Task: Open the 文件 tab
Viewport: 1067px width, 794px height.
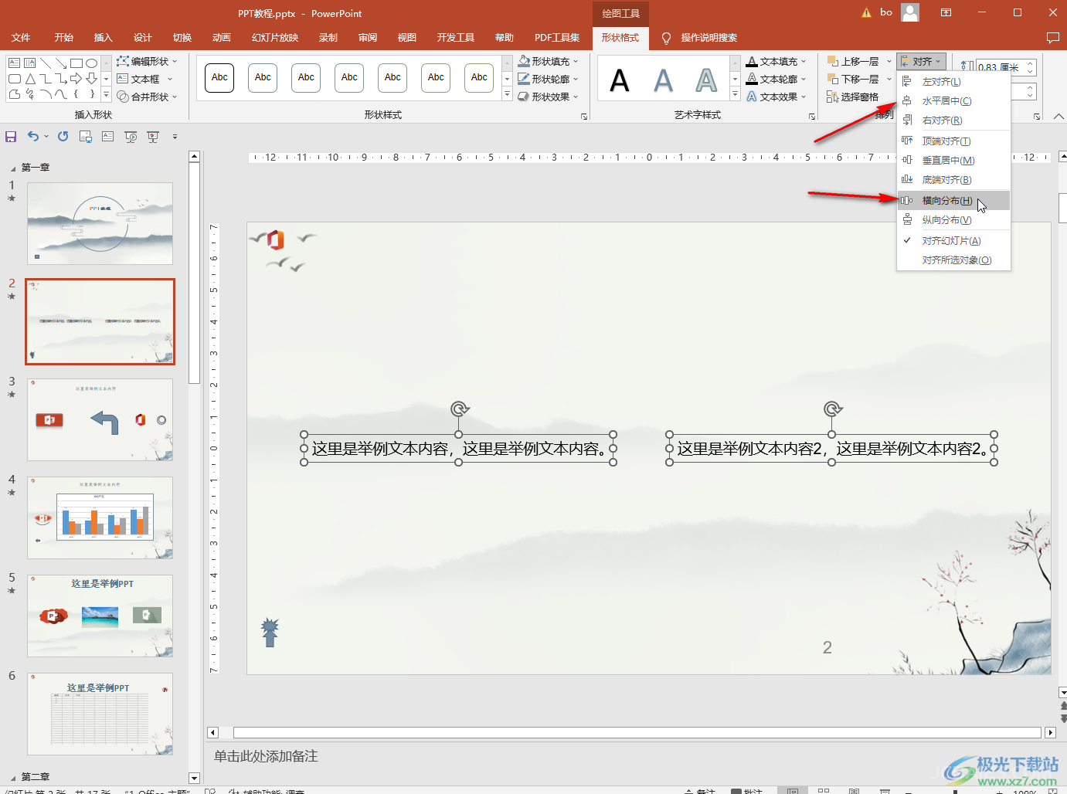Action: coord(21,38)
